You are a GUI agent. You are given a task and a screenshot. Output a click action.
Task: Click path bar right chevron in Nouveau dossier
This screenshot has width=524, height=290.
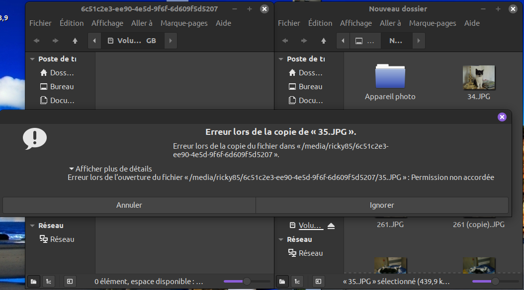tap(419, 41)
